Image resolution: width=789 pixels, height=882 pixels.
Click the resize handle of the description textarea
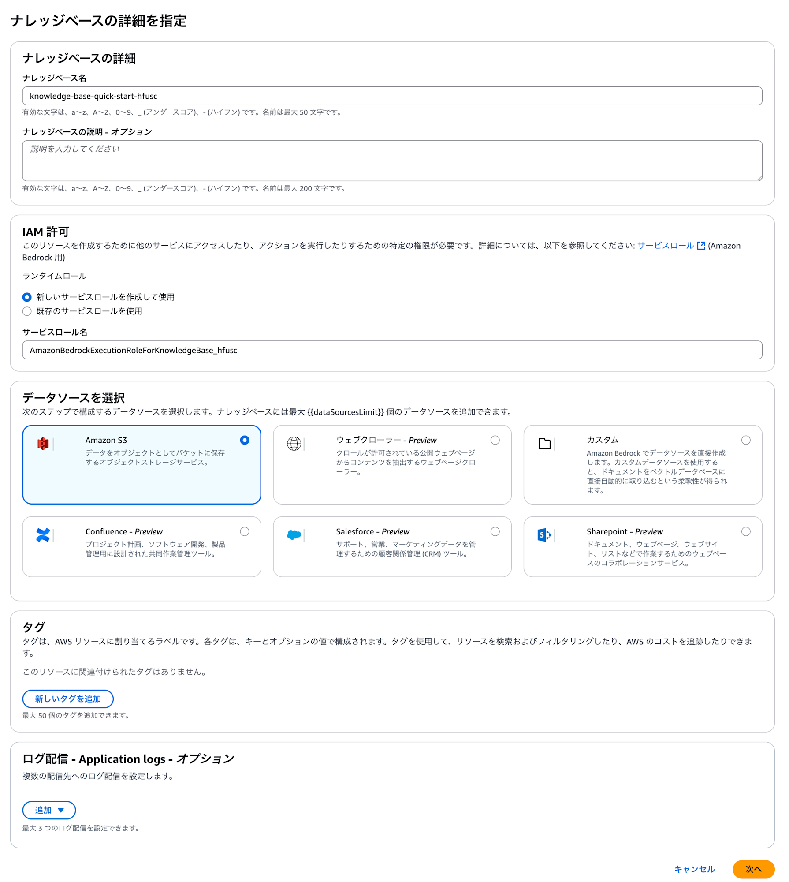point(759,178)
